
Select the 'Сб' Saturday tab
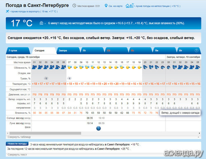click(x=116, y=51)
